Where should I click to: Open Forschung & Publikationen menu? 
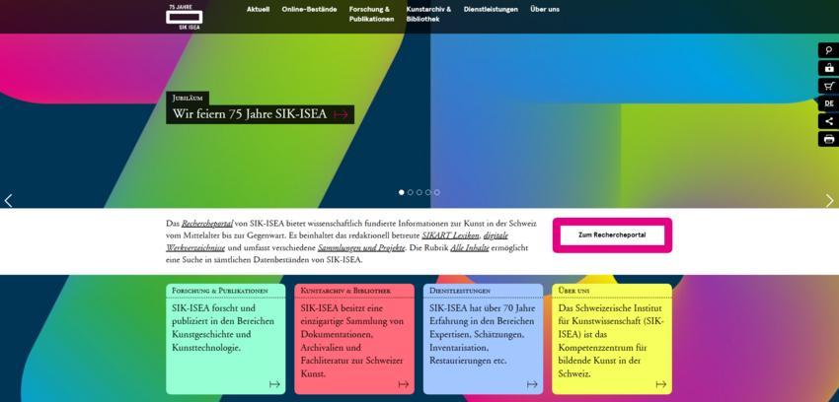click(371, 14)
